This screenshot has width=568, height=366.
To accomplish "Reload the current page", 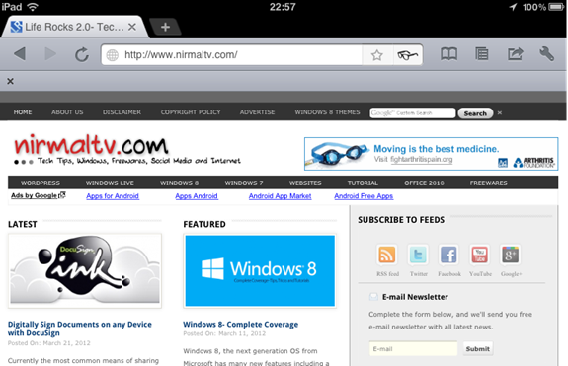I will 82,54.
